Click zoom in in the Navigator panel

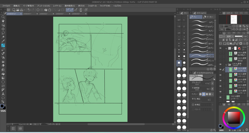point(237,26)
